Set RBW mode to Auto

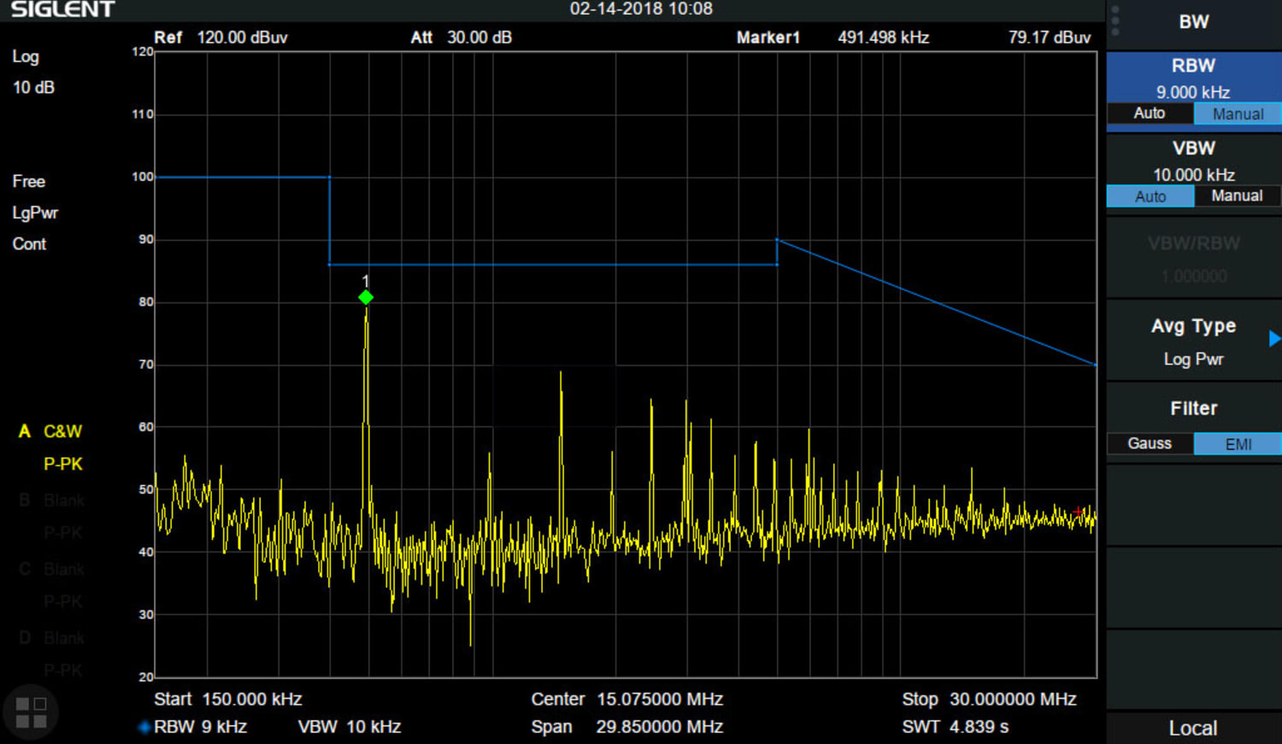coord(1150,114)
